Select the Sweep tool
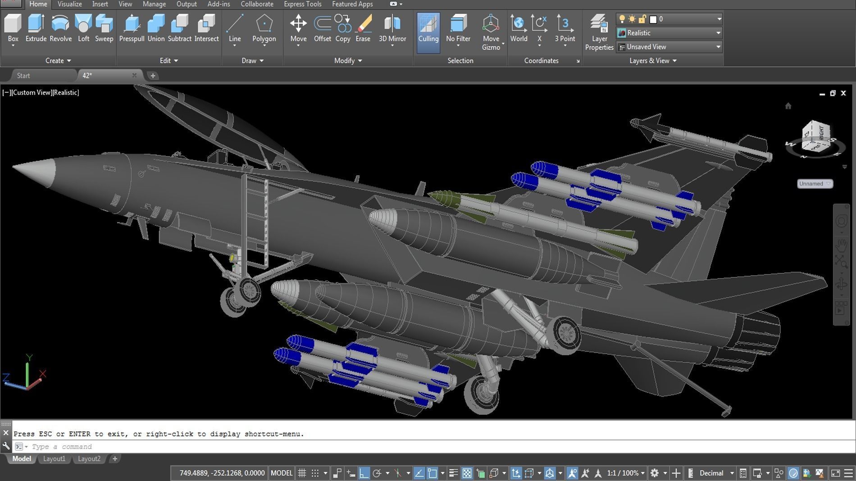The height and width of the screenshot is (481, 856). [x=104, y=28]
